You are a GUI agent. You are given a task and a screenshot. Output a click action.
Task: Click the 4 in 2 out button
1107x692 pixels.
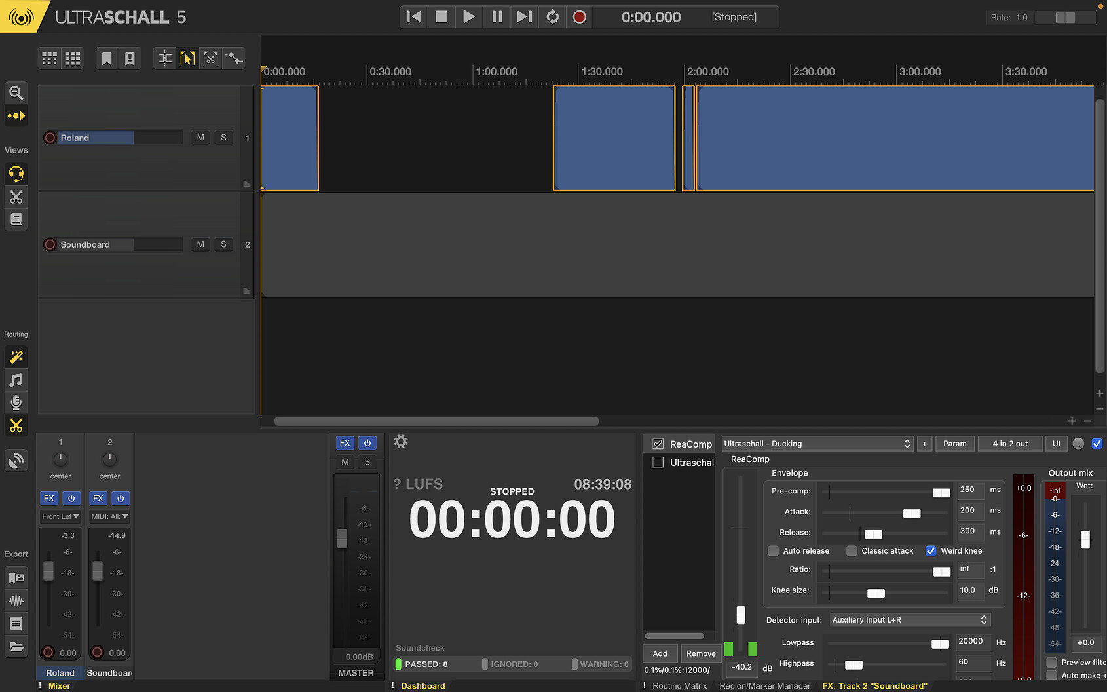tap(1010, 444)
